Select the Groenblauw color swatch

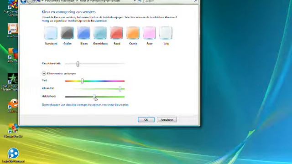pos(100,33)
